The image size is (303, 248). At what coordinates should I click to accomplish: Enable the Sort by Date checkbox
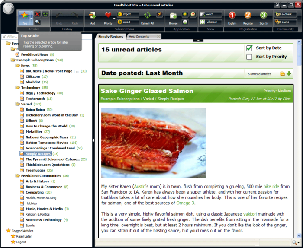[x=249, y=48]
